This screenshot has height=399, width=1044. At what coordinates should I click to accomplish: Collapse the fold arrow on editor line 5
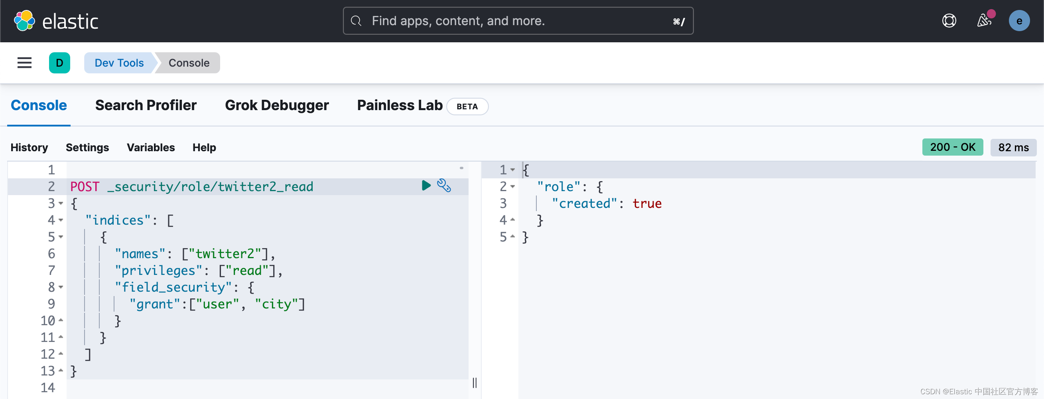click(61, 237)
